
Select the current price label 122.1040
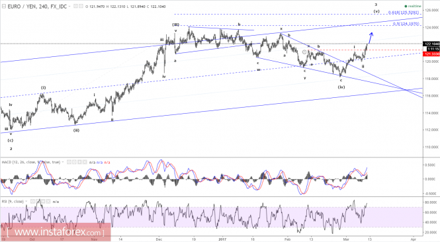[431, 44]
